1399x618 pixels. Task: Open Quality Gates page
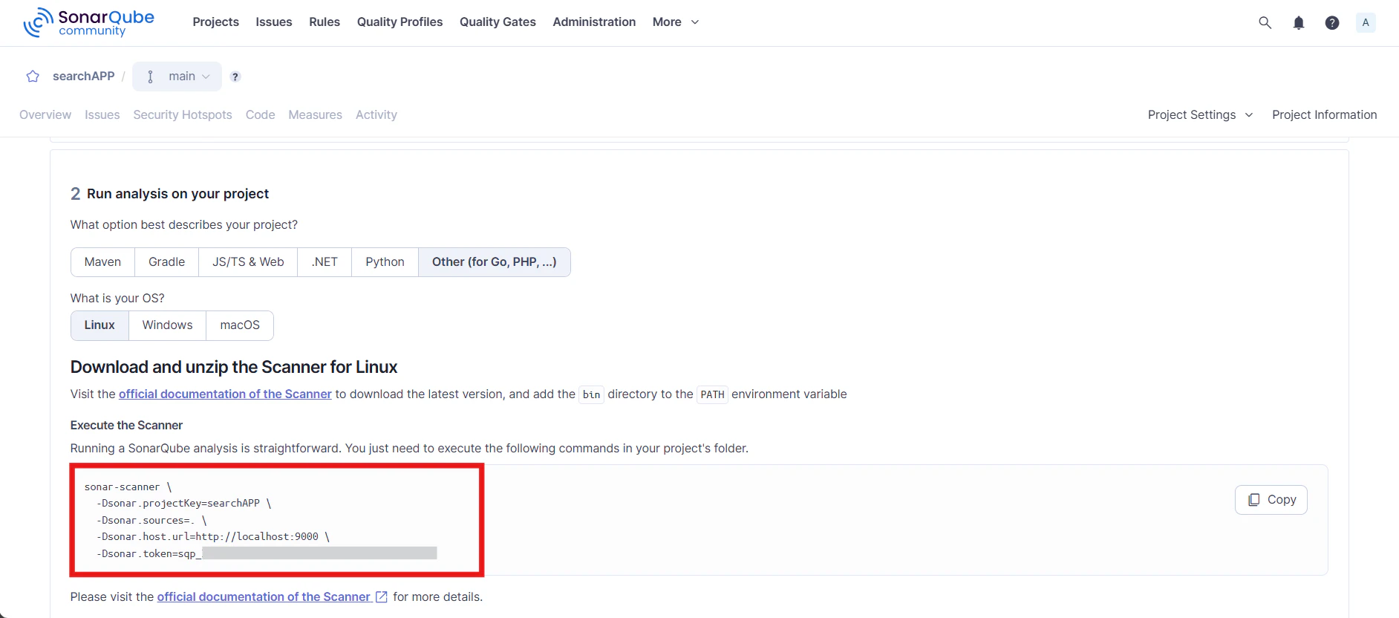click(498, 22)
